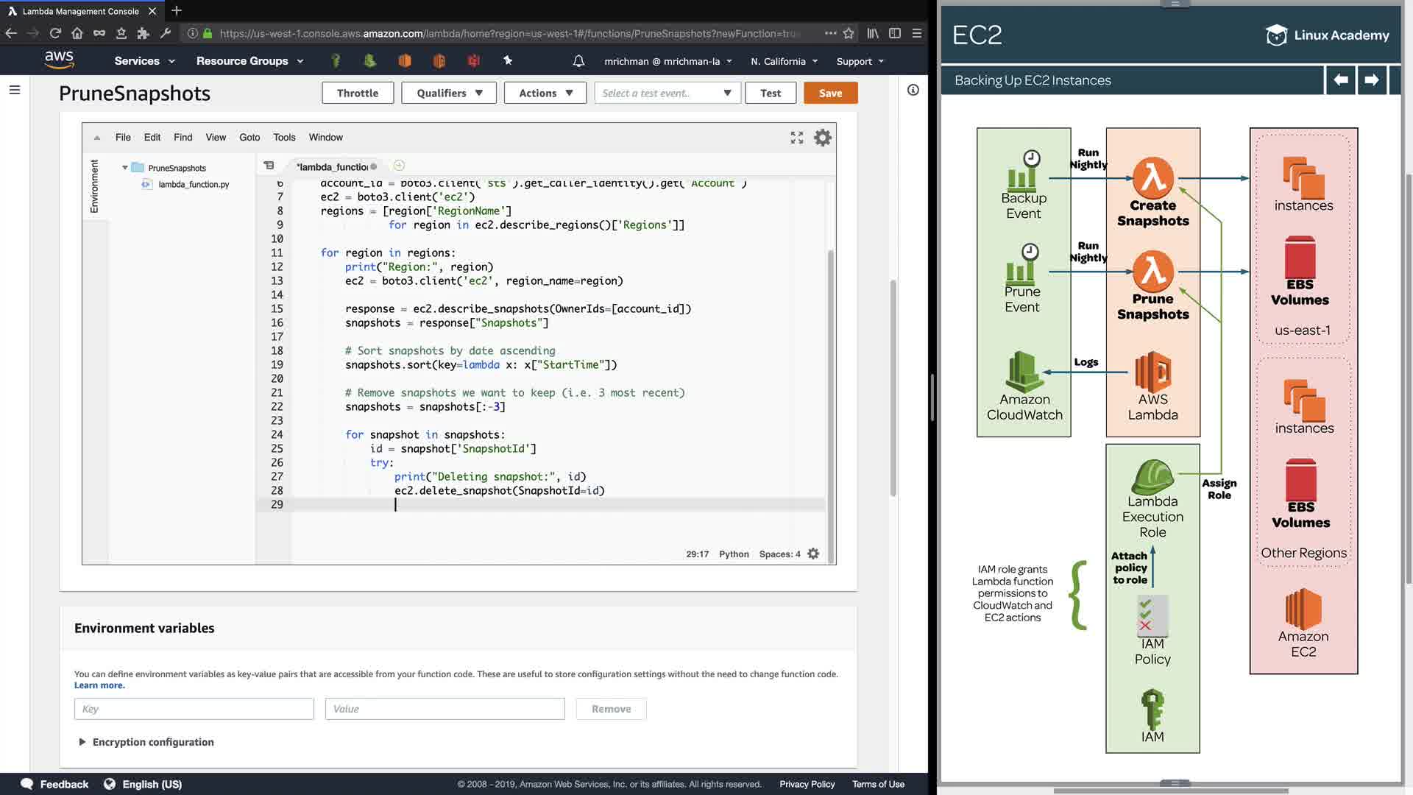Viewport: 1413px width, 795px height.
Task: Toggle the editor fullscreen icon
Action: click(796, 138)
